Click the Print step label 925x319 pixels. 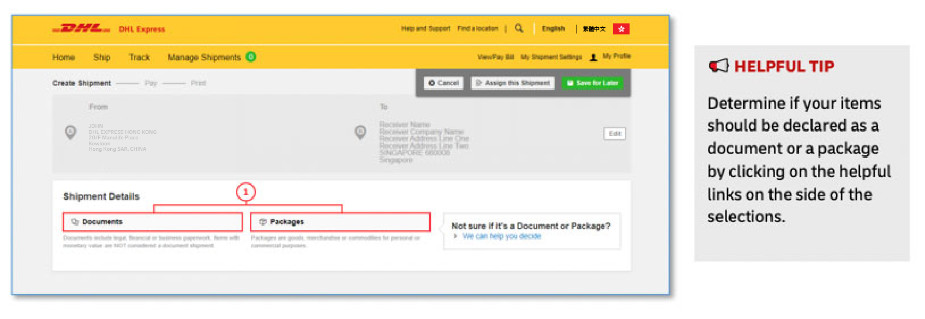[199, 83]
